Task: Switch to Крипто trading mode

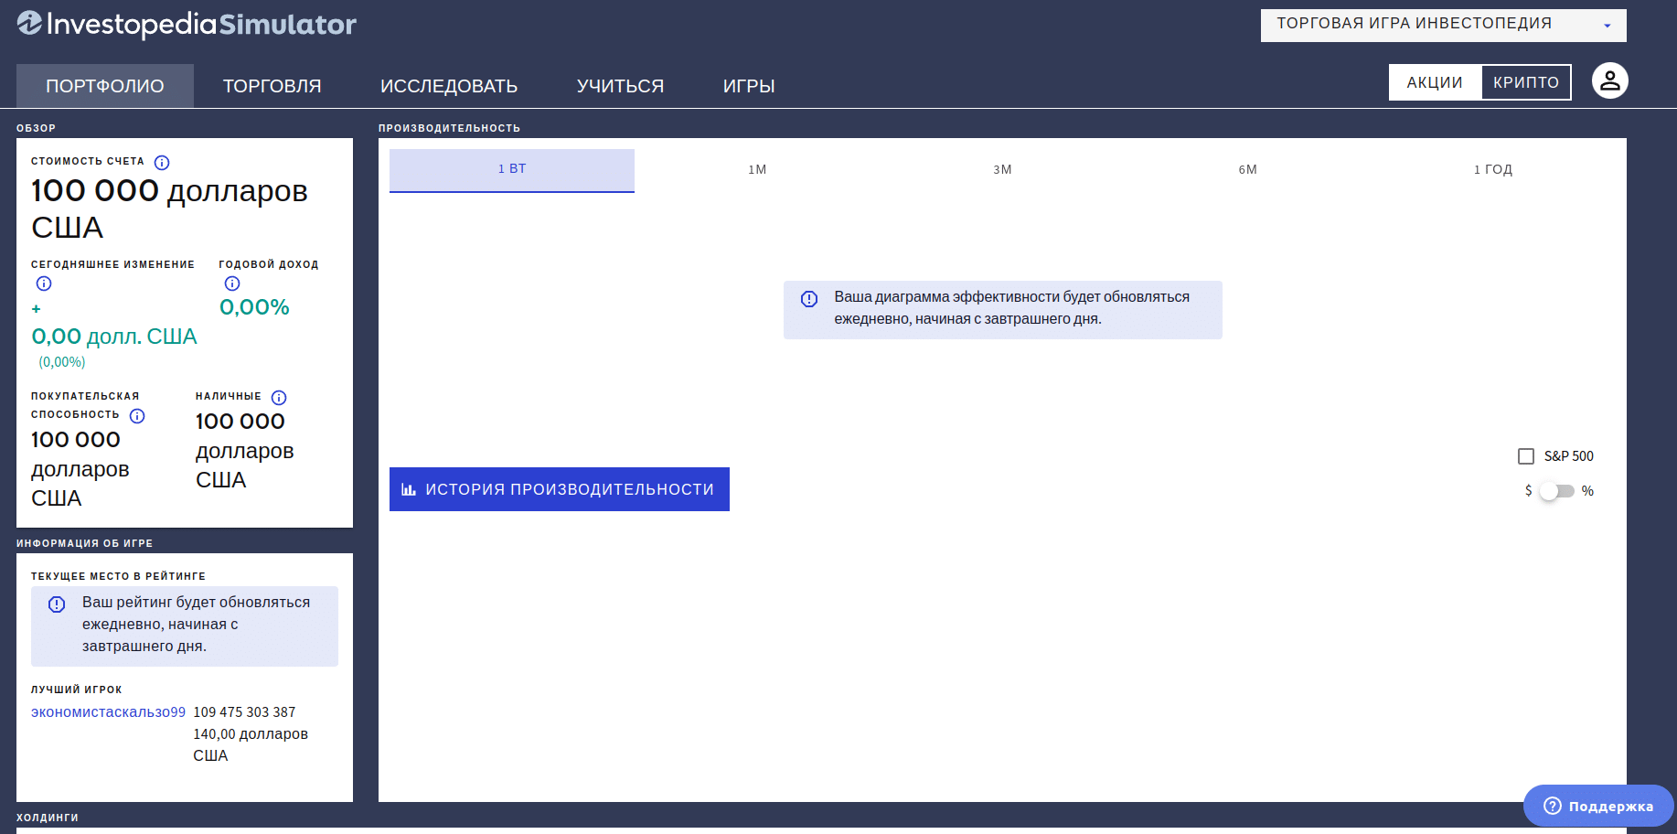Action: click(1525, 82)
